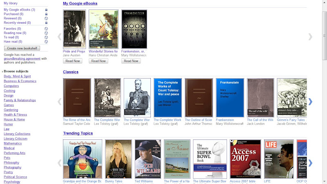Browse the Political Science subject
Screen dimensions: 327x184
click(16, 177)
